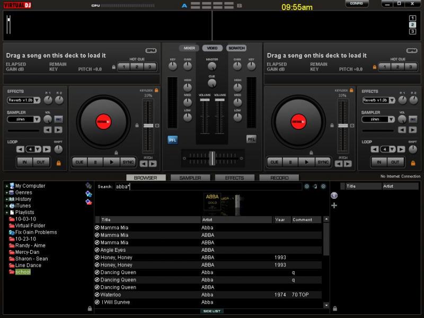424x318 pixels.
Task: Click the left deck loop lock icon
Action: coord(58,163)
